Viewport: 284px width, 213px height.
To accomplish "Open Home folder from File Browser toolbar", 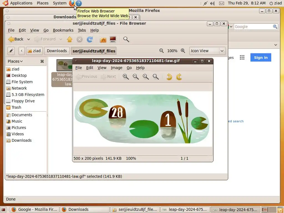I will (x=103, y=39).
